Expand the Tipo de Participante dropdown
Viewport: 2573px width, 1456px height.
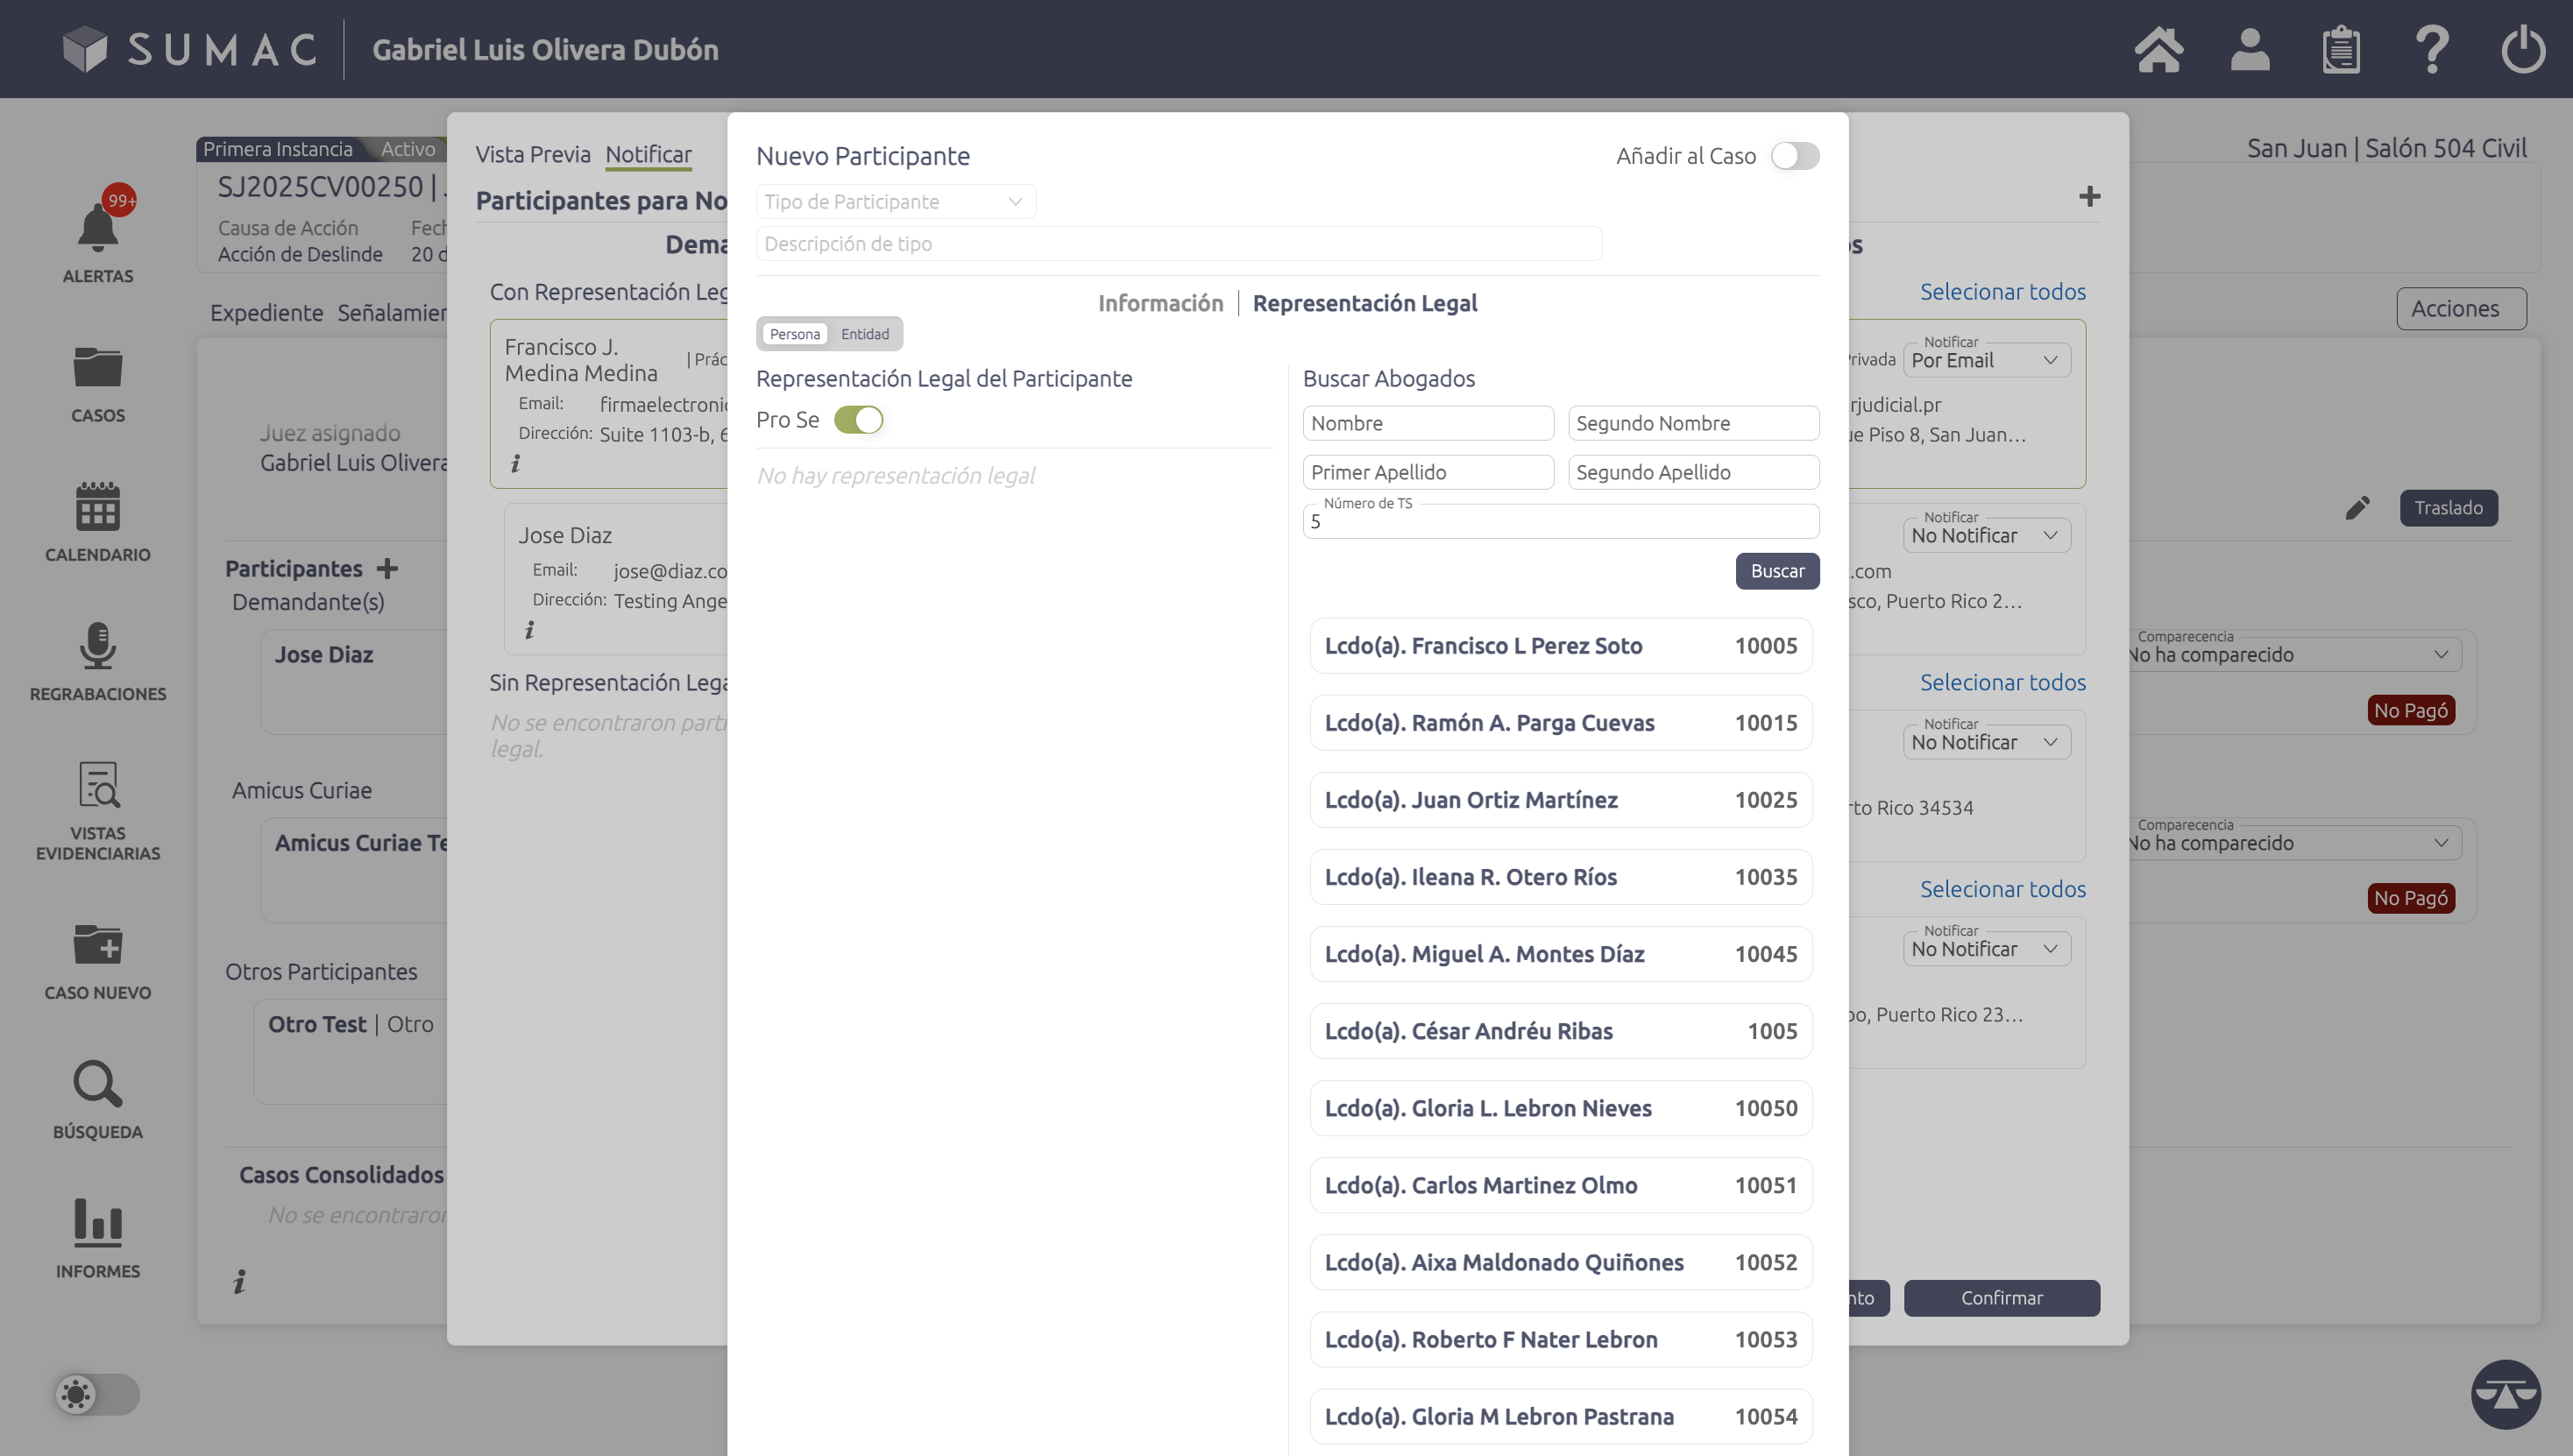click(x=895, y=202)
